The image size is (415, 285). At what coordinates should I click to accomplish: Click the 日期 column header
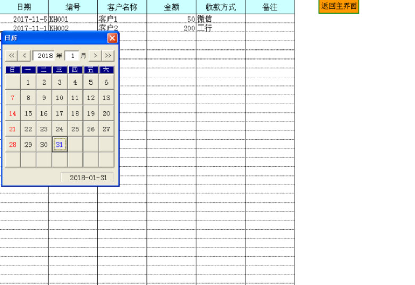24,7
